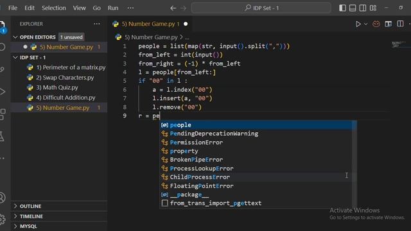Choose ProcessLookupError suggestion
Image resolution: width=411 pixels, height=231 pixels.
click(256, 168)
